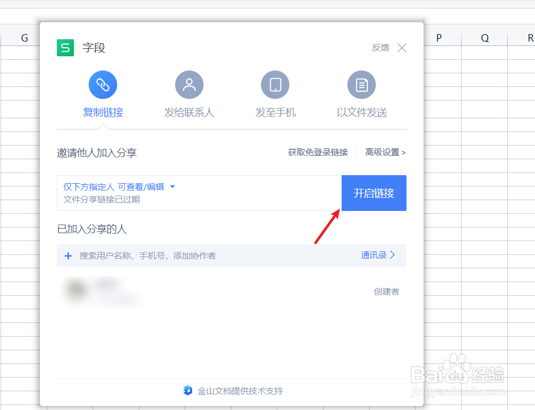Click the chevron next to 通讯录

[392, 255]
